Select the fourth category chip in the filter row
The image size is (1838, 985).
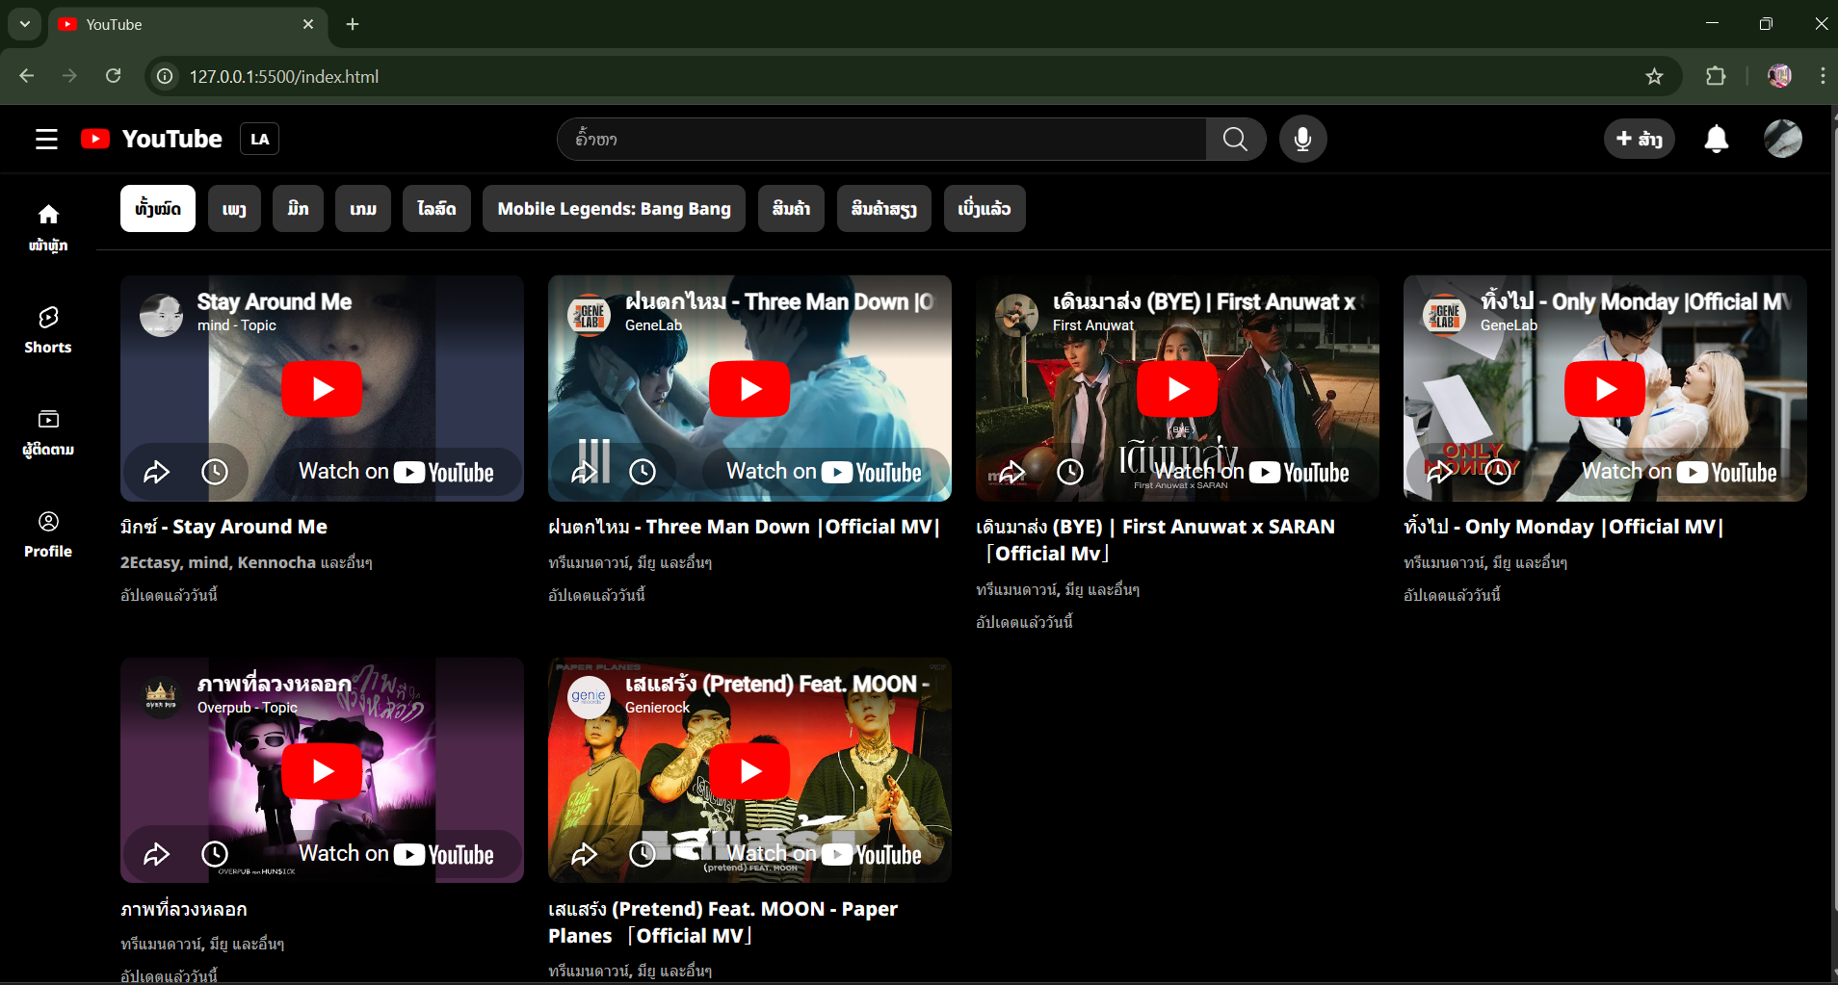click(x=363, y=209)
